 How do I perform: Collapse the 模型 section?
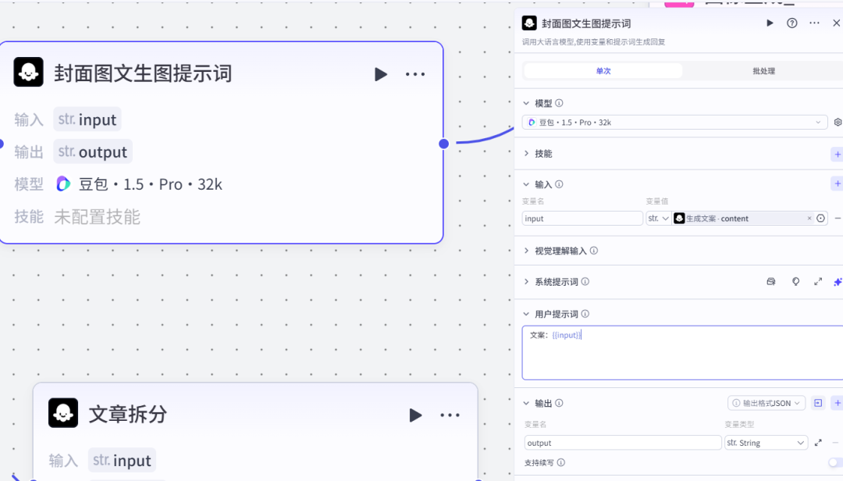[x=526, y=103]
